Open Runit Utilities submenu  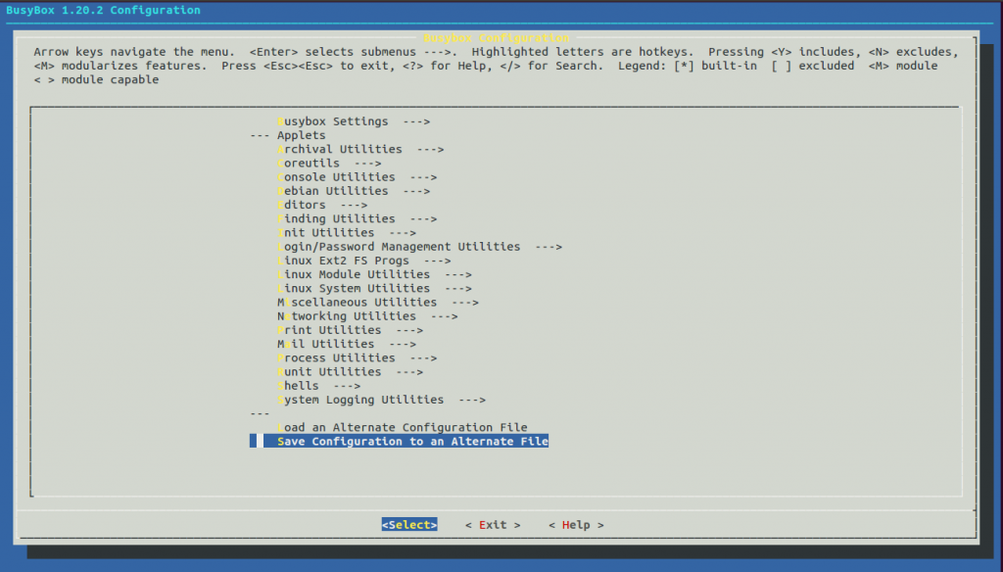[350, 372]
